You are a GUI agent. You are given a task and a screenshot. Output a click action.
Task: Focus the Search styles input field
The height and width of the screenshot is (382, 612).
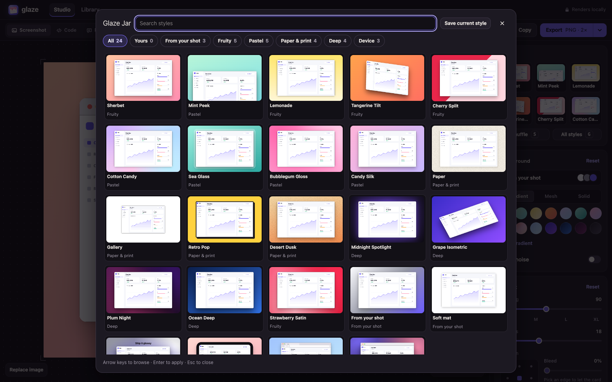click(286, 23)
